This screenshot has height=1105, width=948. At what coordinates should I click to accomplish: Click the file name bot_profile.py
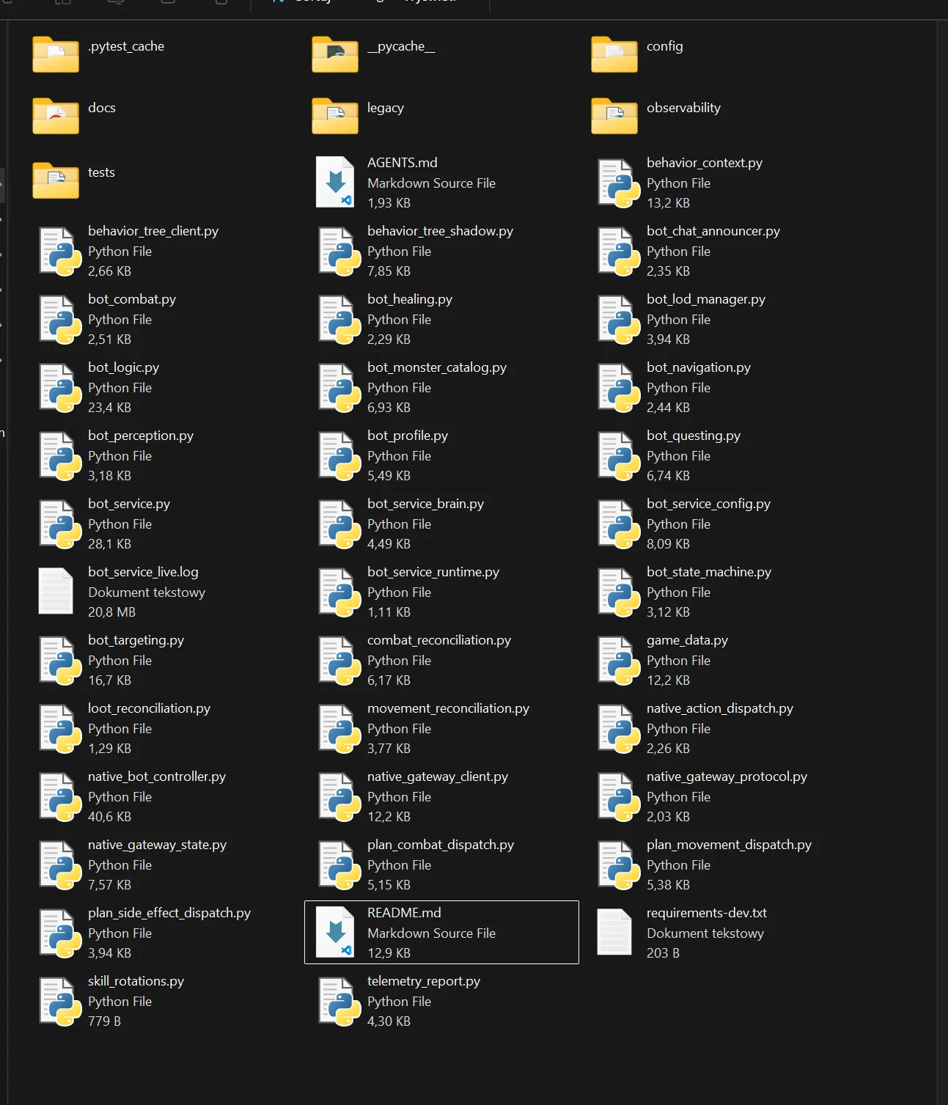click(408, 436)
